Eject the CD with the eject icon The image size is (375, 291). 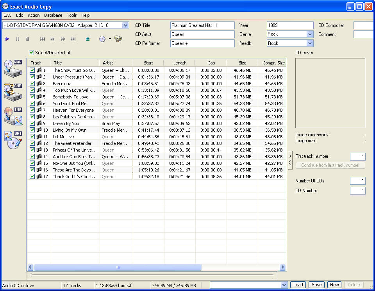coord(87,39)
